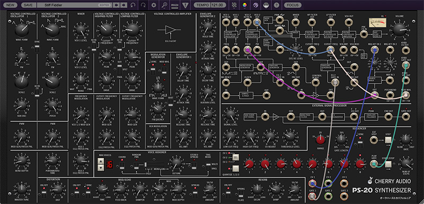Click the EXT STEP input jack
The image size is (424, 204).
[374, 140]
